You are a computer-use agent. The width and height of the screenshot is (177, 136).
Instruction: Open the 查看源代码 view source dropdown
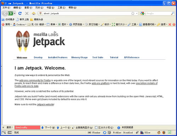148,25
